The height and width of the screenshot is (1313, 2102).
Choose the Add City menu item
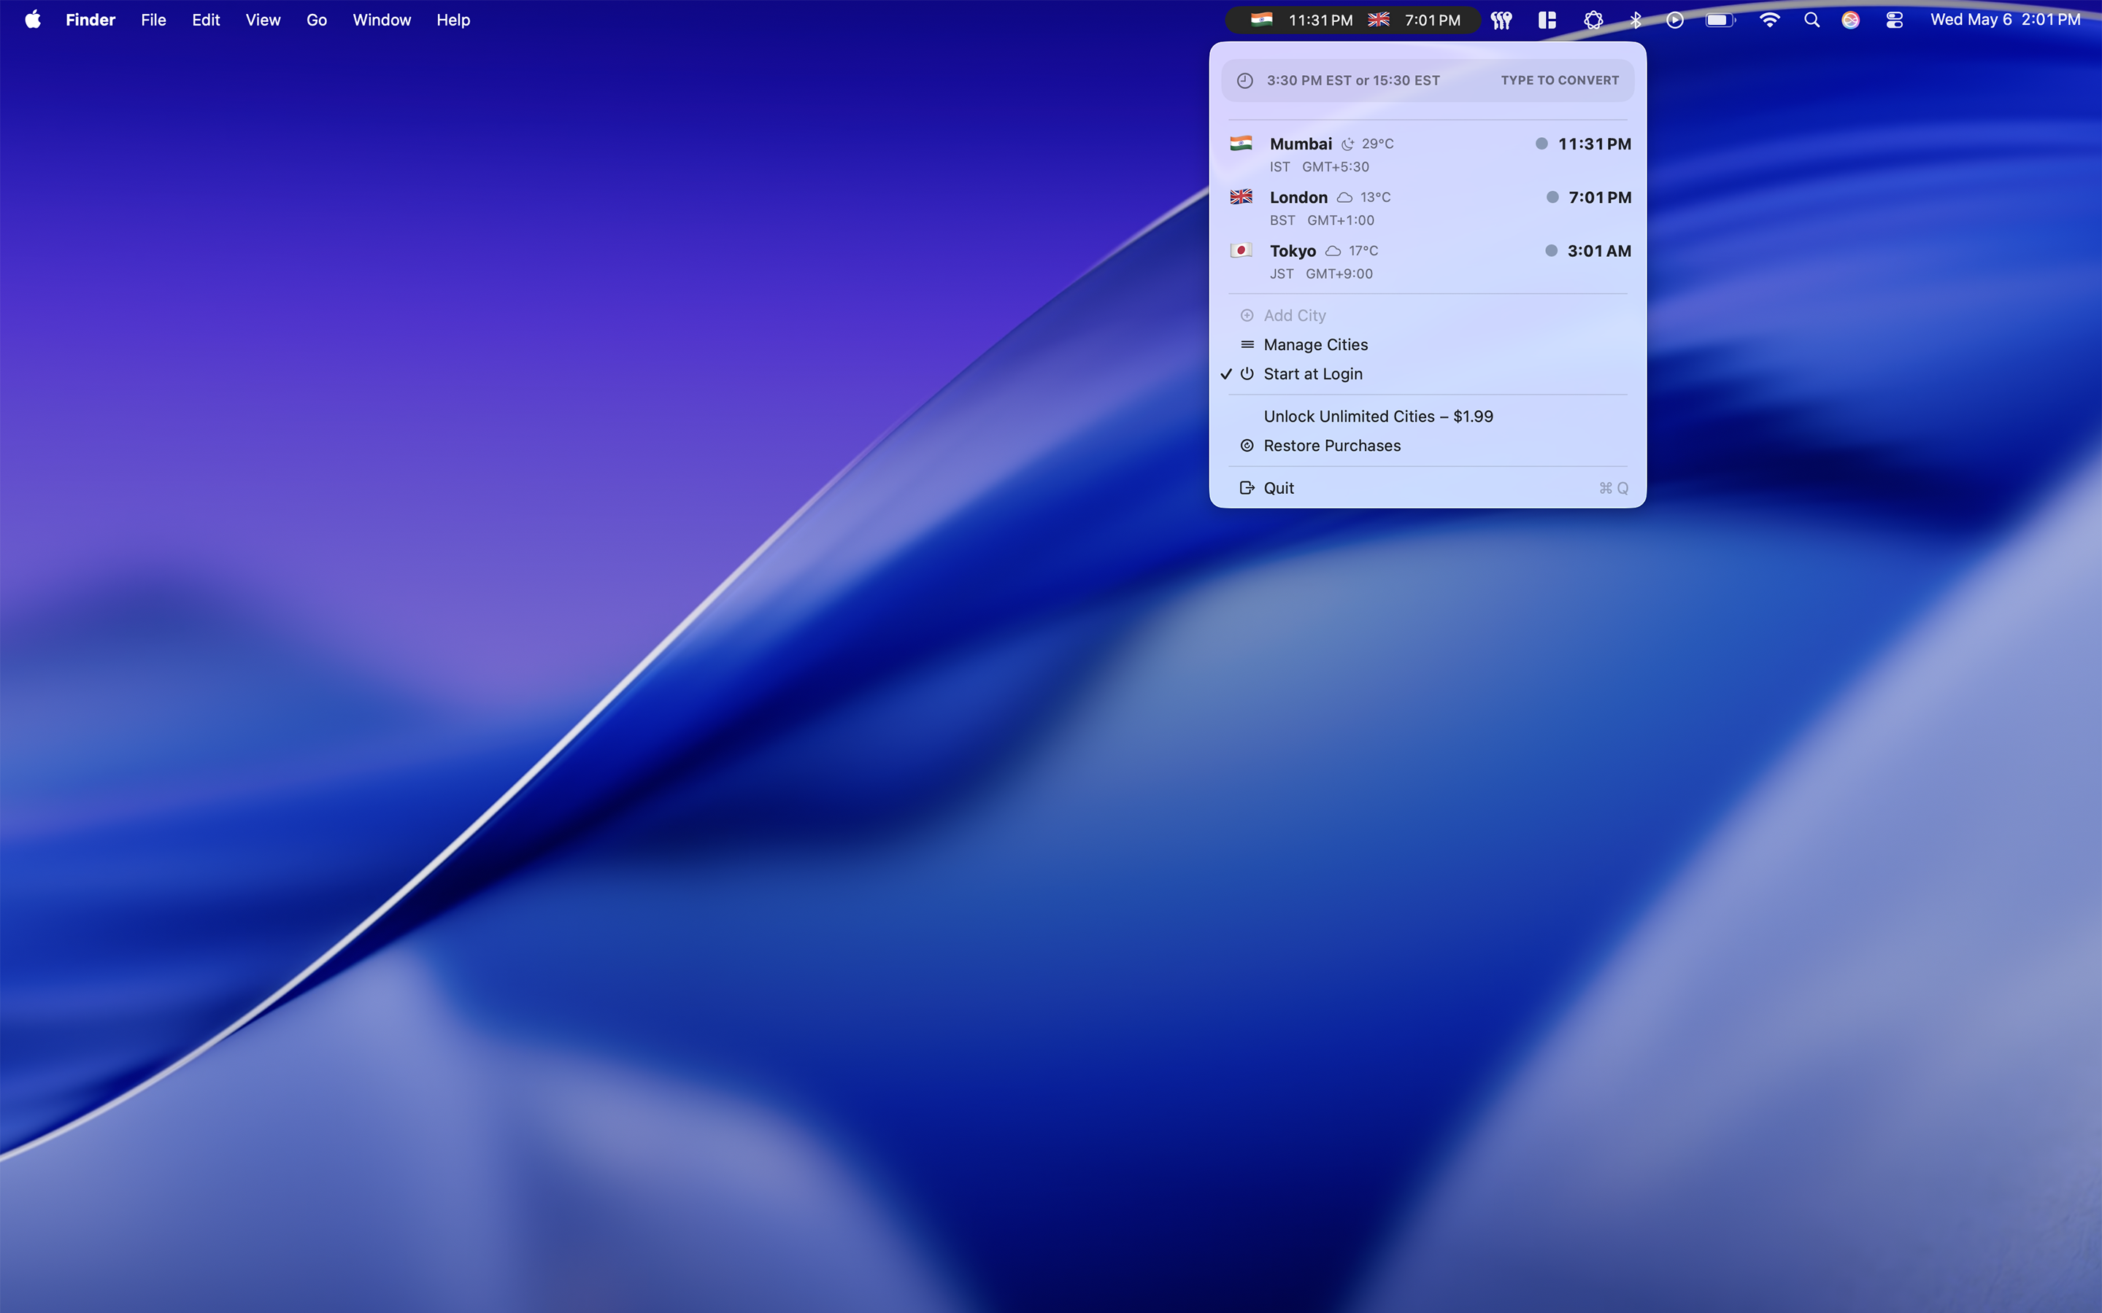coord(1427,315)
